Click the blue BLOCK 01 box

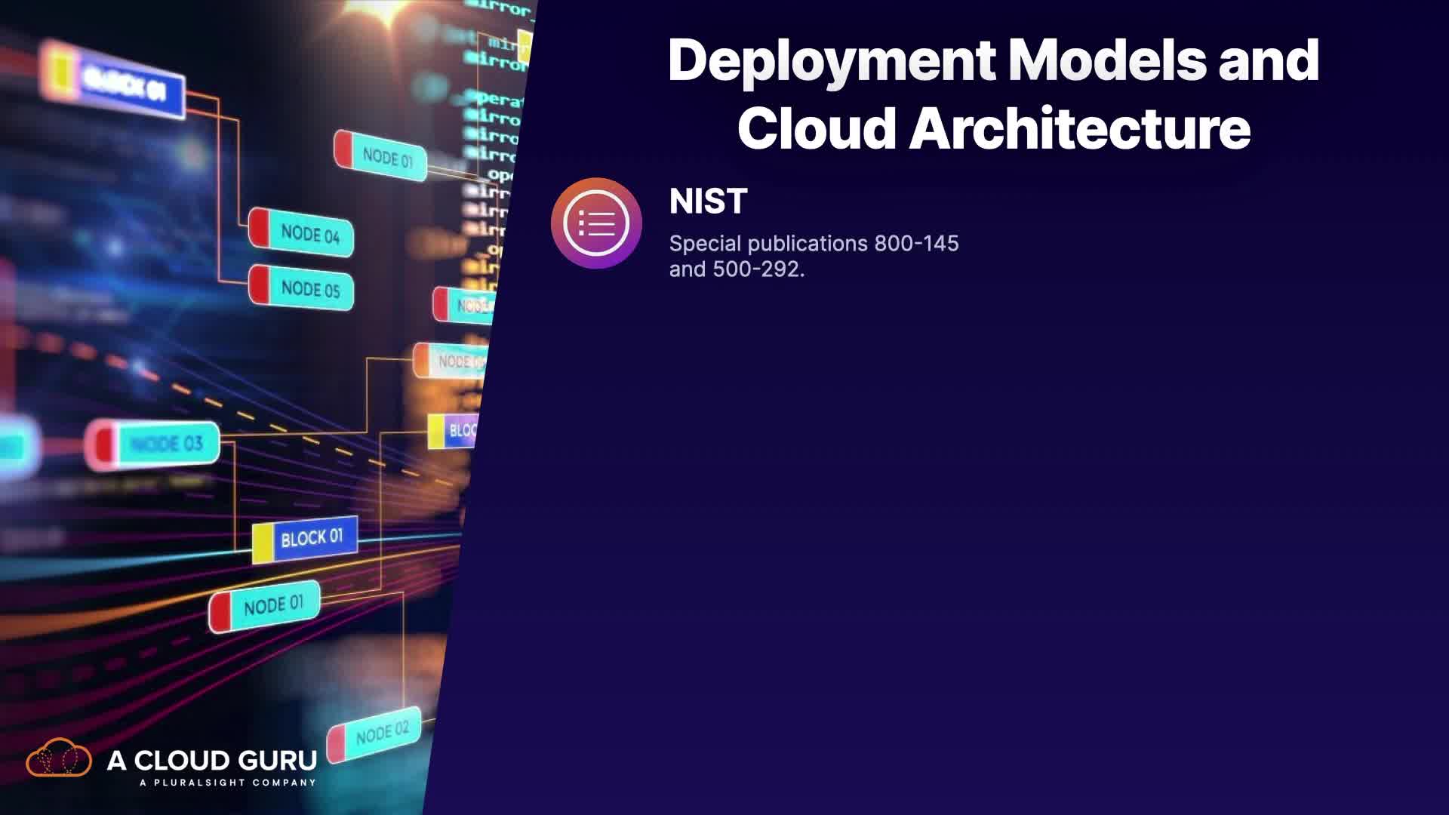(312, 538)
